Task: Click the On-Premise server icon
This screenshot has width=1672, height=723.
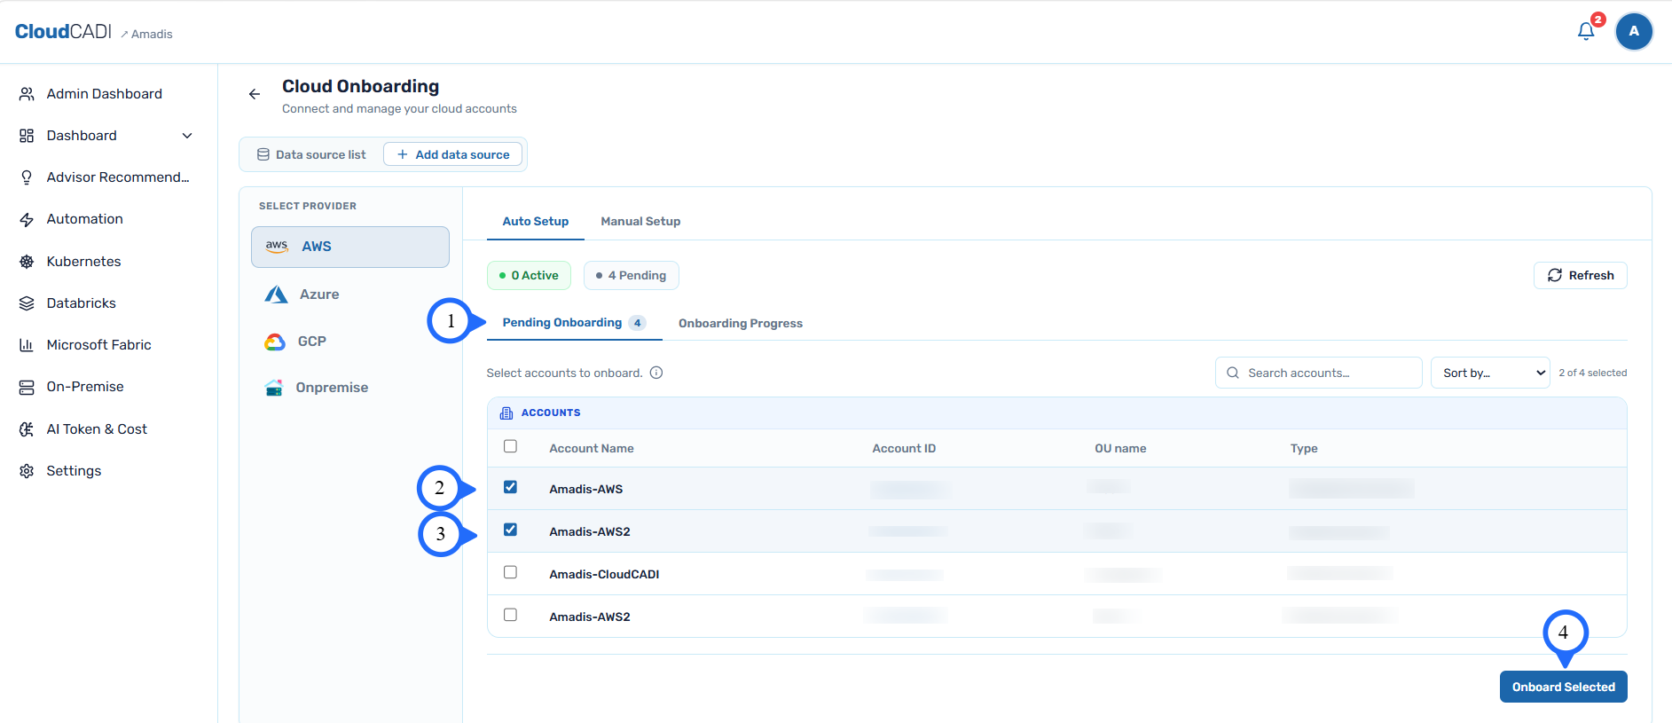Action: pos(27,387)
